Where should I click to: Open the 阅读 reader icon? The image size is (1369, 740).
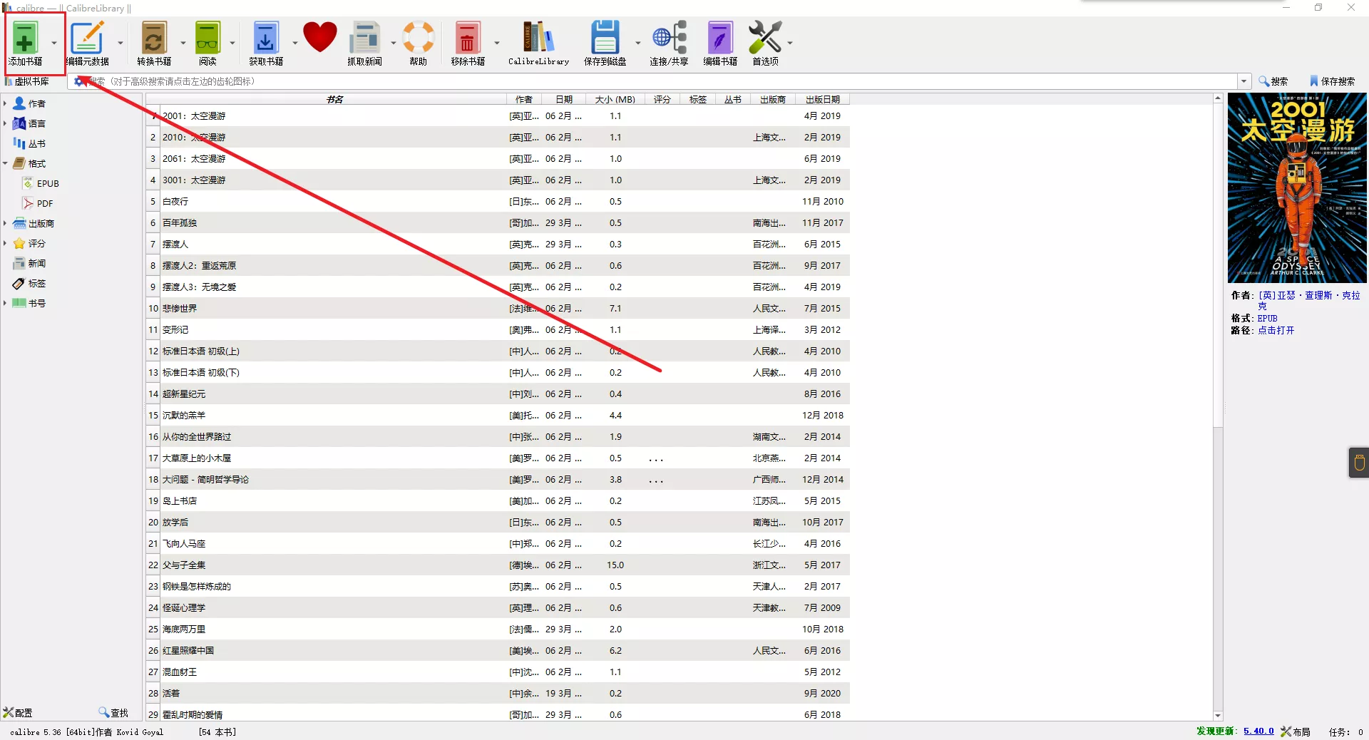point(207,39)
